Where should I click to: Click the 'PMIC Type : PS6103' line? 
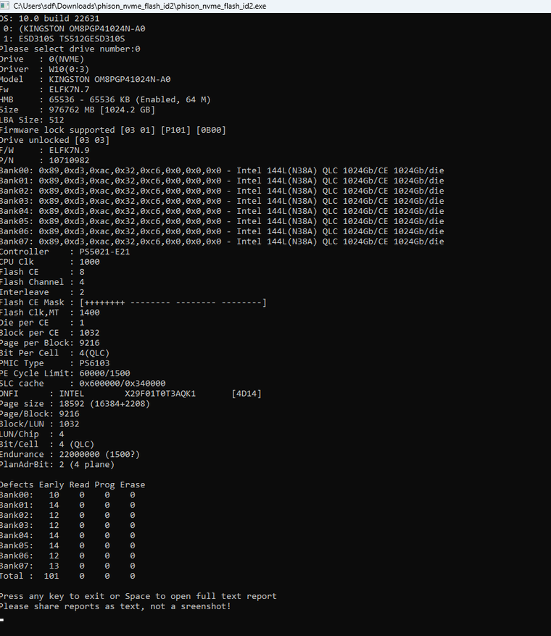[x=54, y=363]
